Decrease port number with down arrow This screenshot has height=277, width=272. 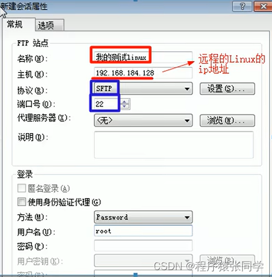(x=124, y=107)
